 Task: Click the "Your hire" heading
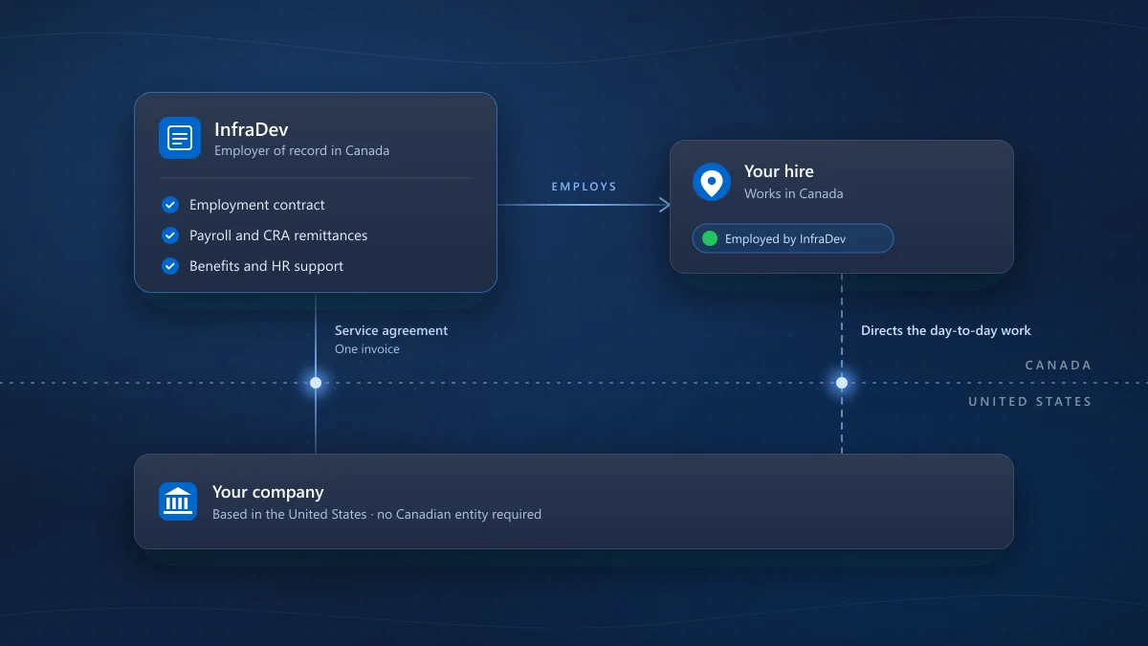coord(779,171)
